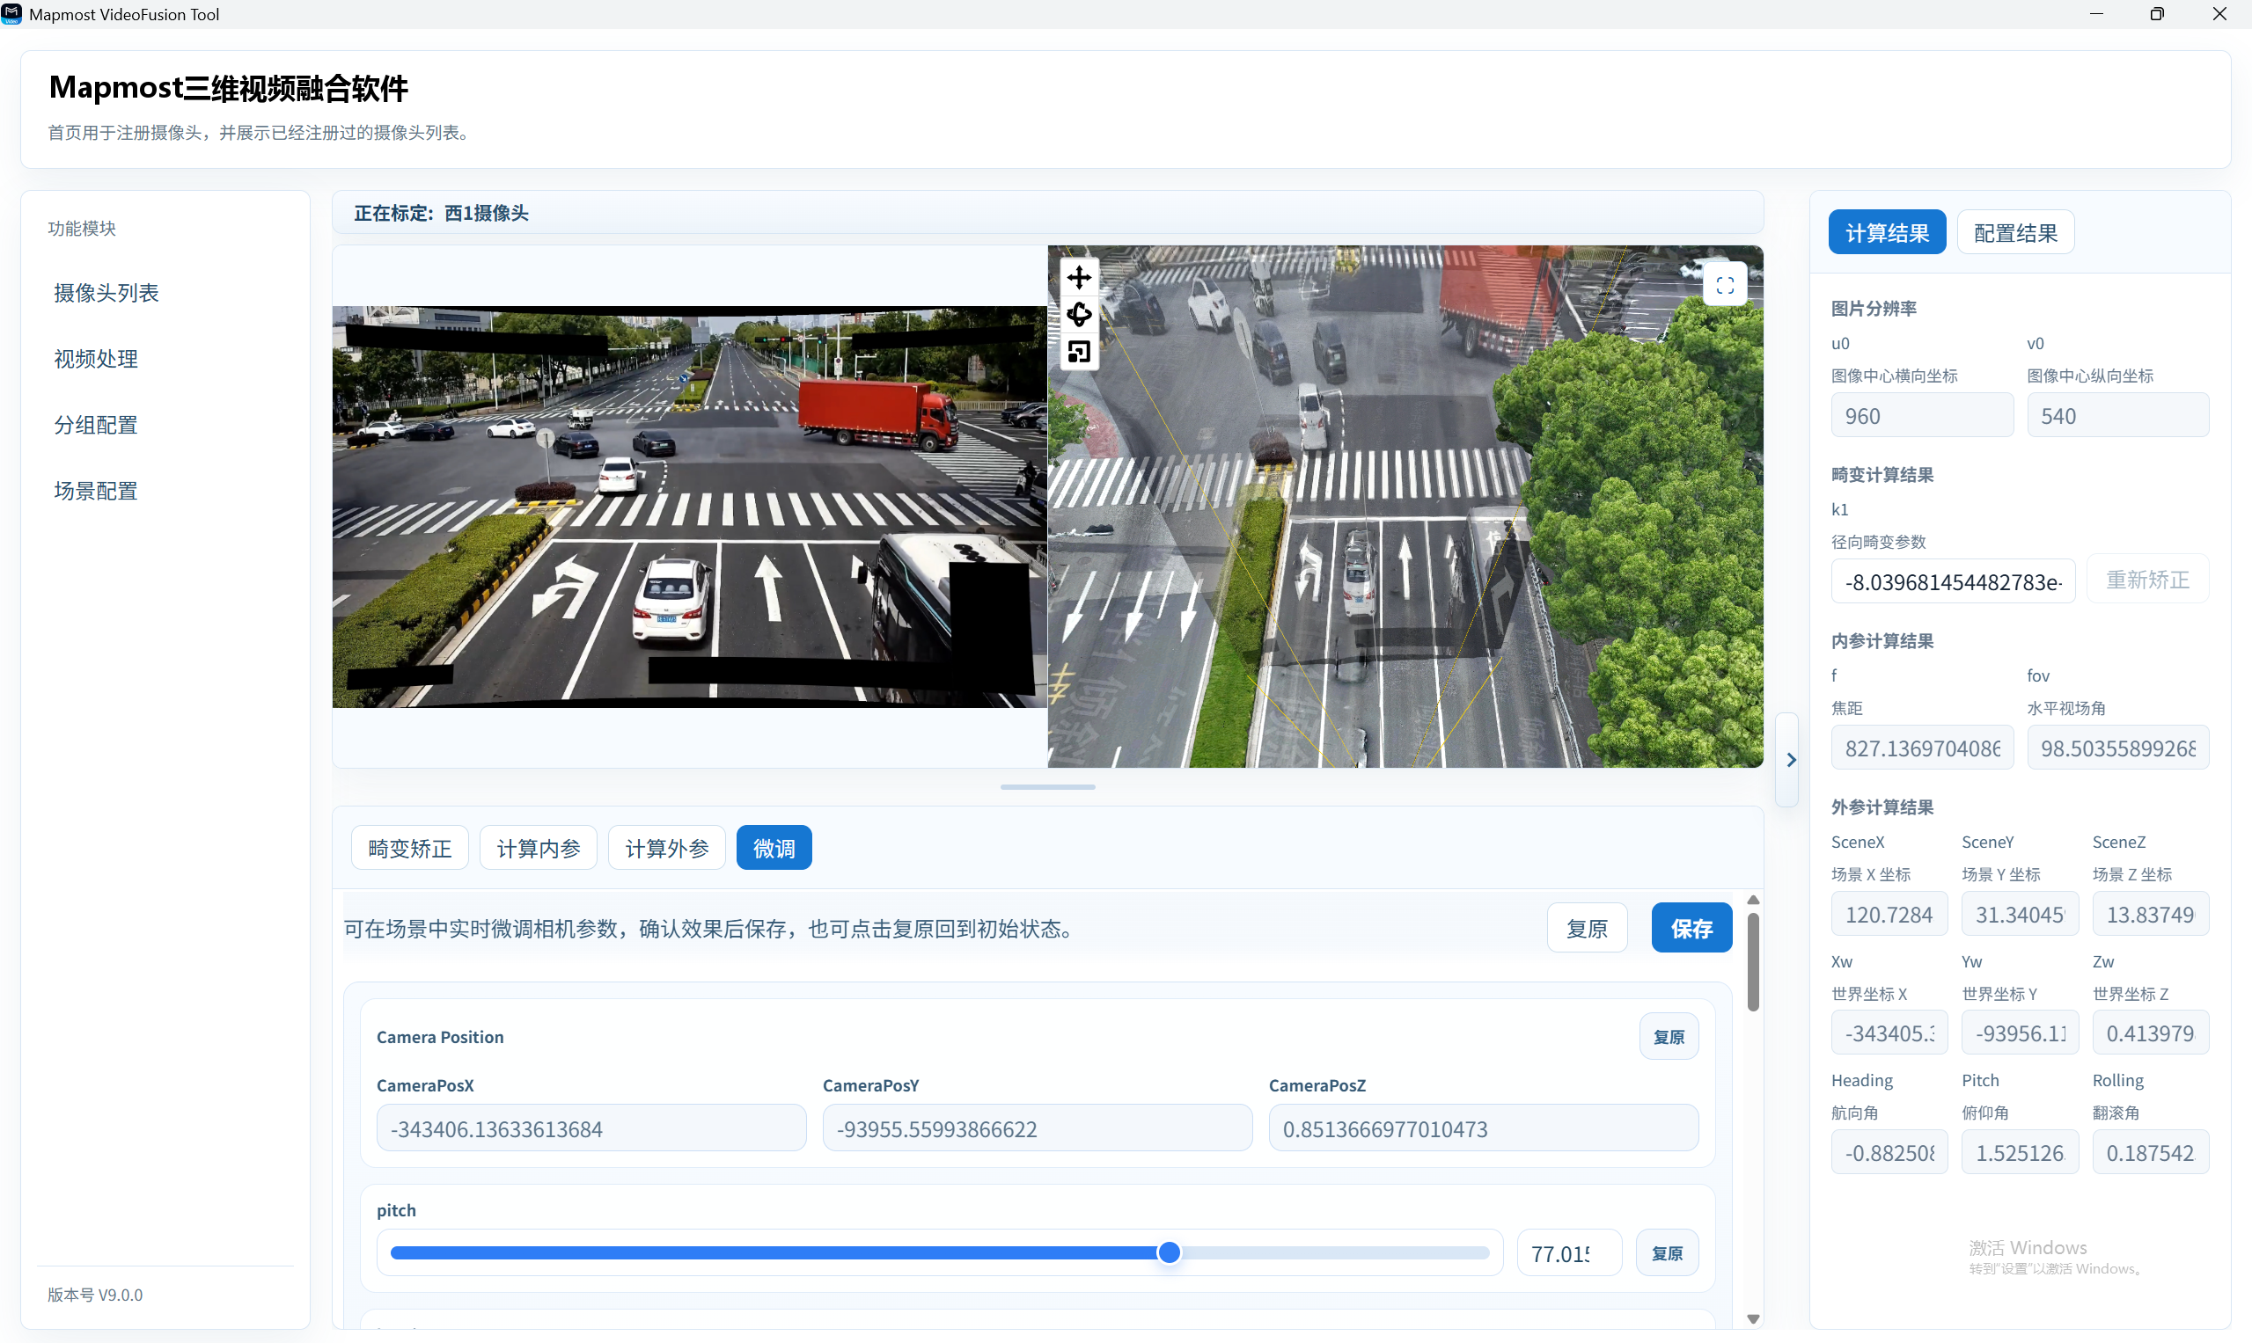The image size is (2252, 1343).
Task: Click the fov 水平视场角 field
Action: point(2118,748)
